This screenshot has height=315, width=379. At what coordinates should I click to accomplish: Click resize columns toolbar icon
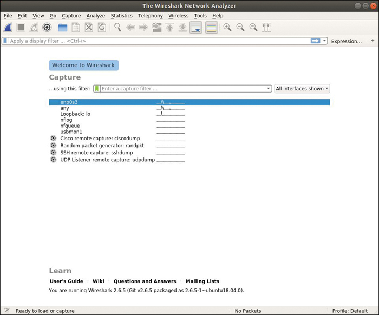[266, 27]
